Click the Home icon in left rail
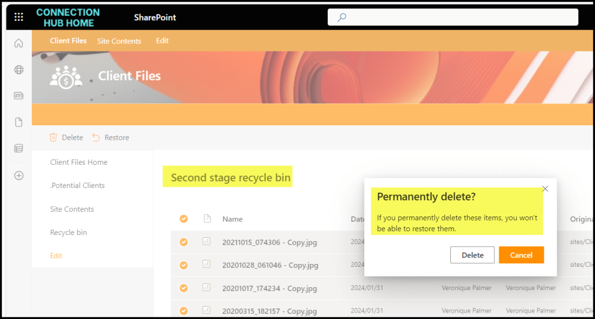The width and height of the screenshot is (595, 319). [x=19, y=43]
